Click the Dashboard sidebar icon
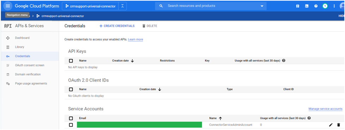This screenshot has width=345, height=130. 8,38
